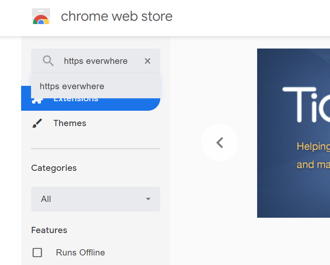Click the Themes paintbrush icon
Screen dimensions: 330x265
pos(37,123)
